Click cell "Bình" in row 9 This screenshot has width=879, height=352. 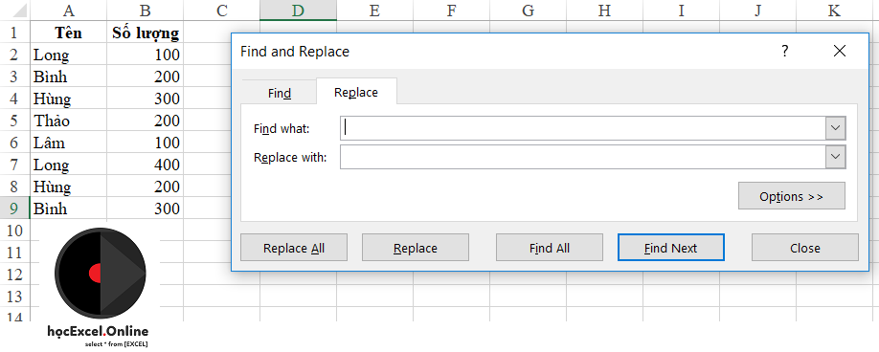point(68,209)
